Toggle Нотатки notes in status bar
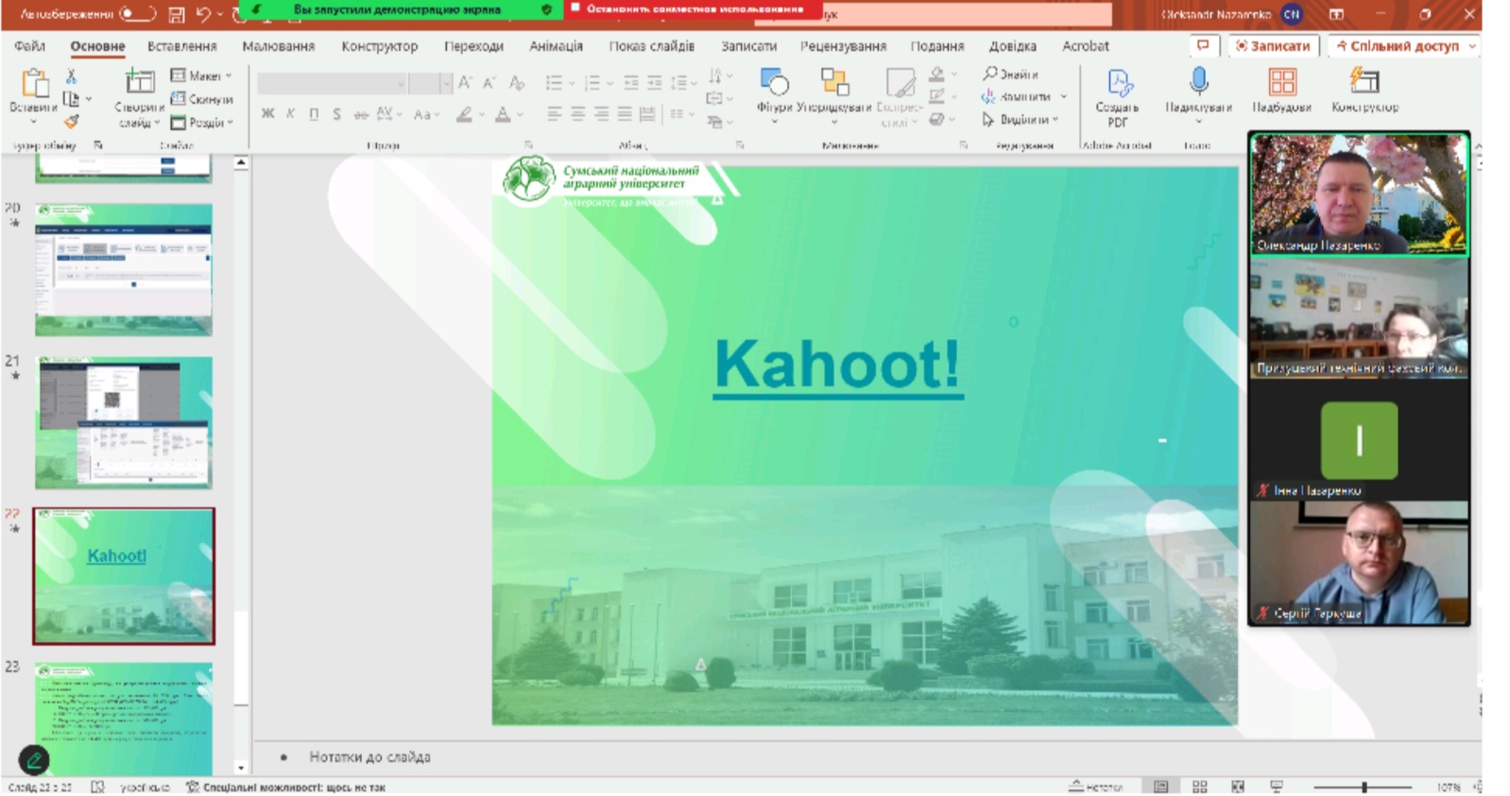This screenshot has width=1510, height=796. pos(1096,787)
